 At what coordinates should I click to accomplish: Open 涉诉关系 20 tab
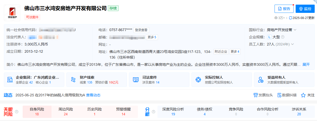click(299, 111)
